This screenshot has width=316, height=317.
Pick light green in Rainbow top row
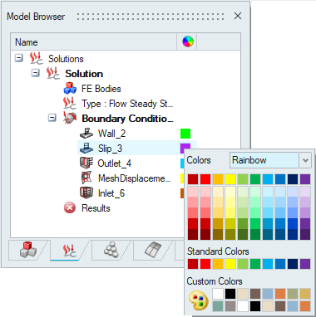pos(243,179)
